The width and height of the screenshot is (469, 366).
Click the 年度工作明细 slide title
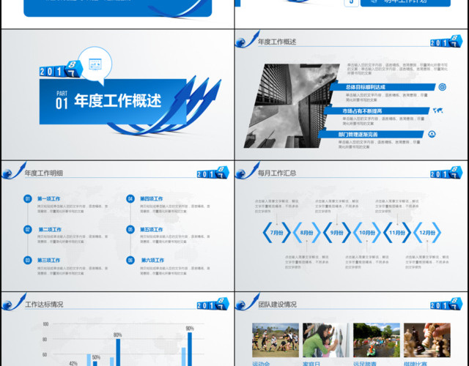pos(44,173)
